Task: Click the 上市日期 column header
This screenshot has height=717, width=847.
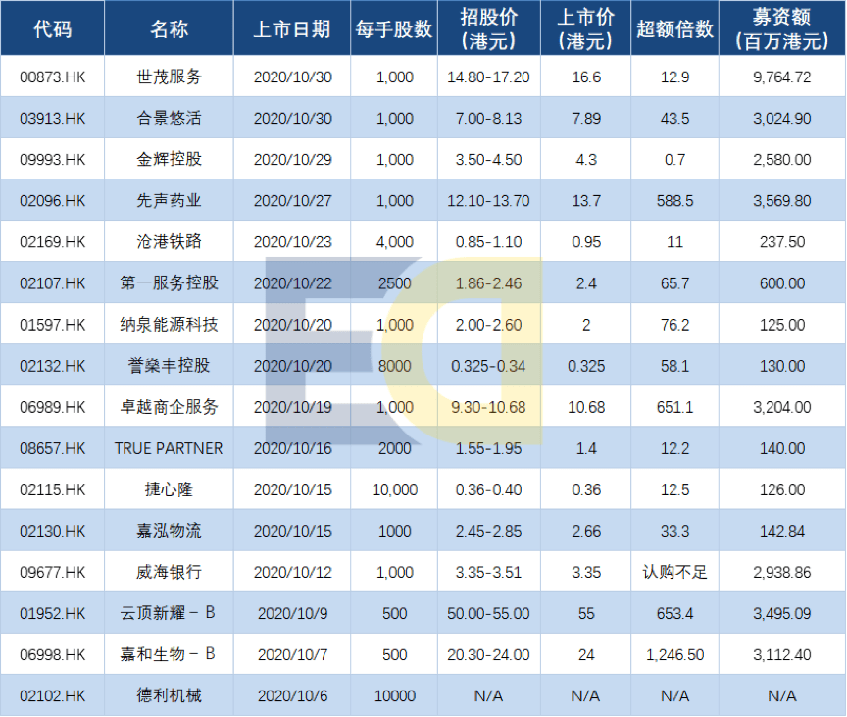Action: [292, 28]
